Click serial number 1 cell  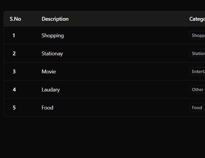pyautogui.click(x=14, y=36)
